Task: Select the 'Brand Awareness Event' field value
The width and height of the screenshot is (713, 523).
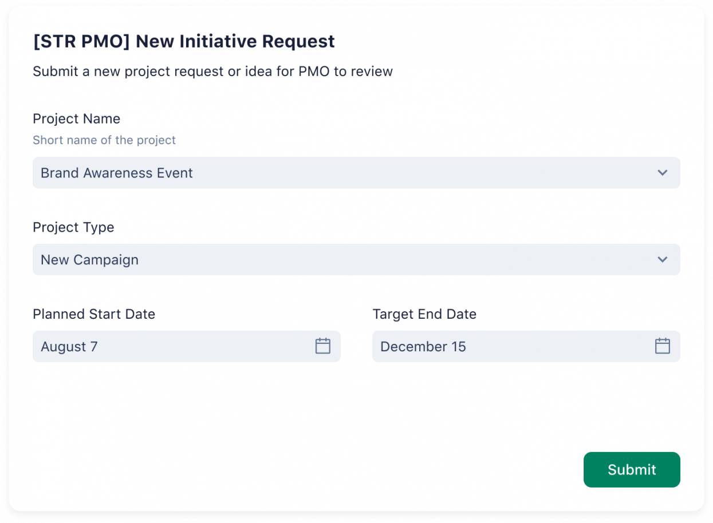Action: (x=356, y=173)
